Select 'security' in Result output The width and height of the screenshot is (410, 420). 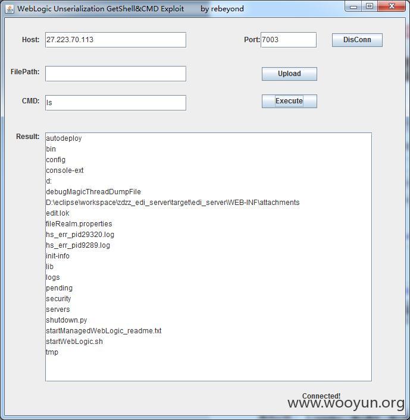tap(58, 299)
